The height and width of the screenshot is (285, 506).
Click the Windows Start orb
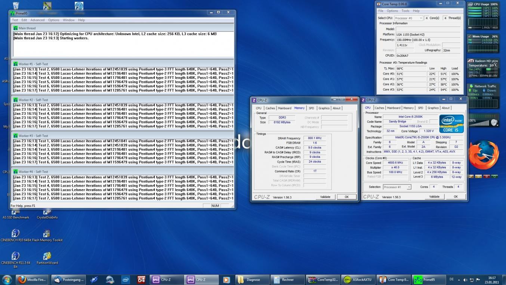tap(7, 279)
